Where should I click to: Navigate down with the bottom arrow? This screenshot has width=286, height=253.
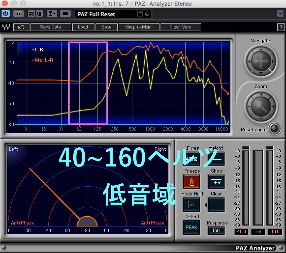tap(261, 73)
